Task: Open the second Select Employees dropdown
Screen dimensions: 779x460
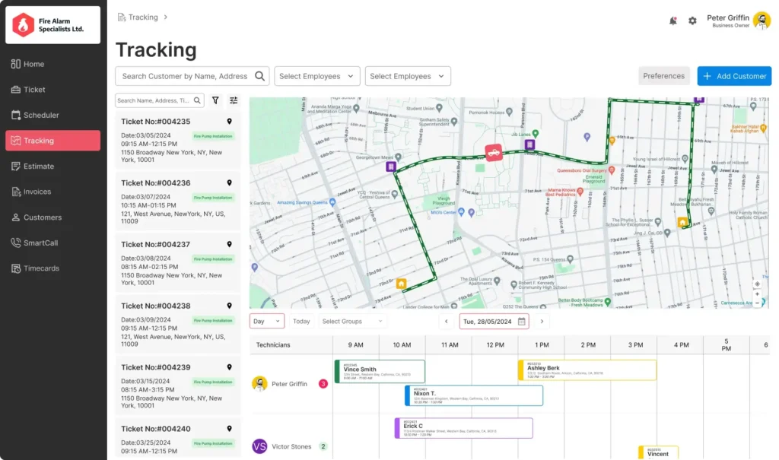Action: [408, 76]
